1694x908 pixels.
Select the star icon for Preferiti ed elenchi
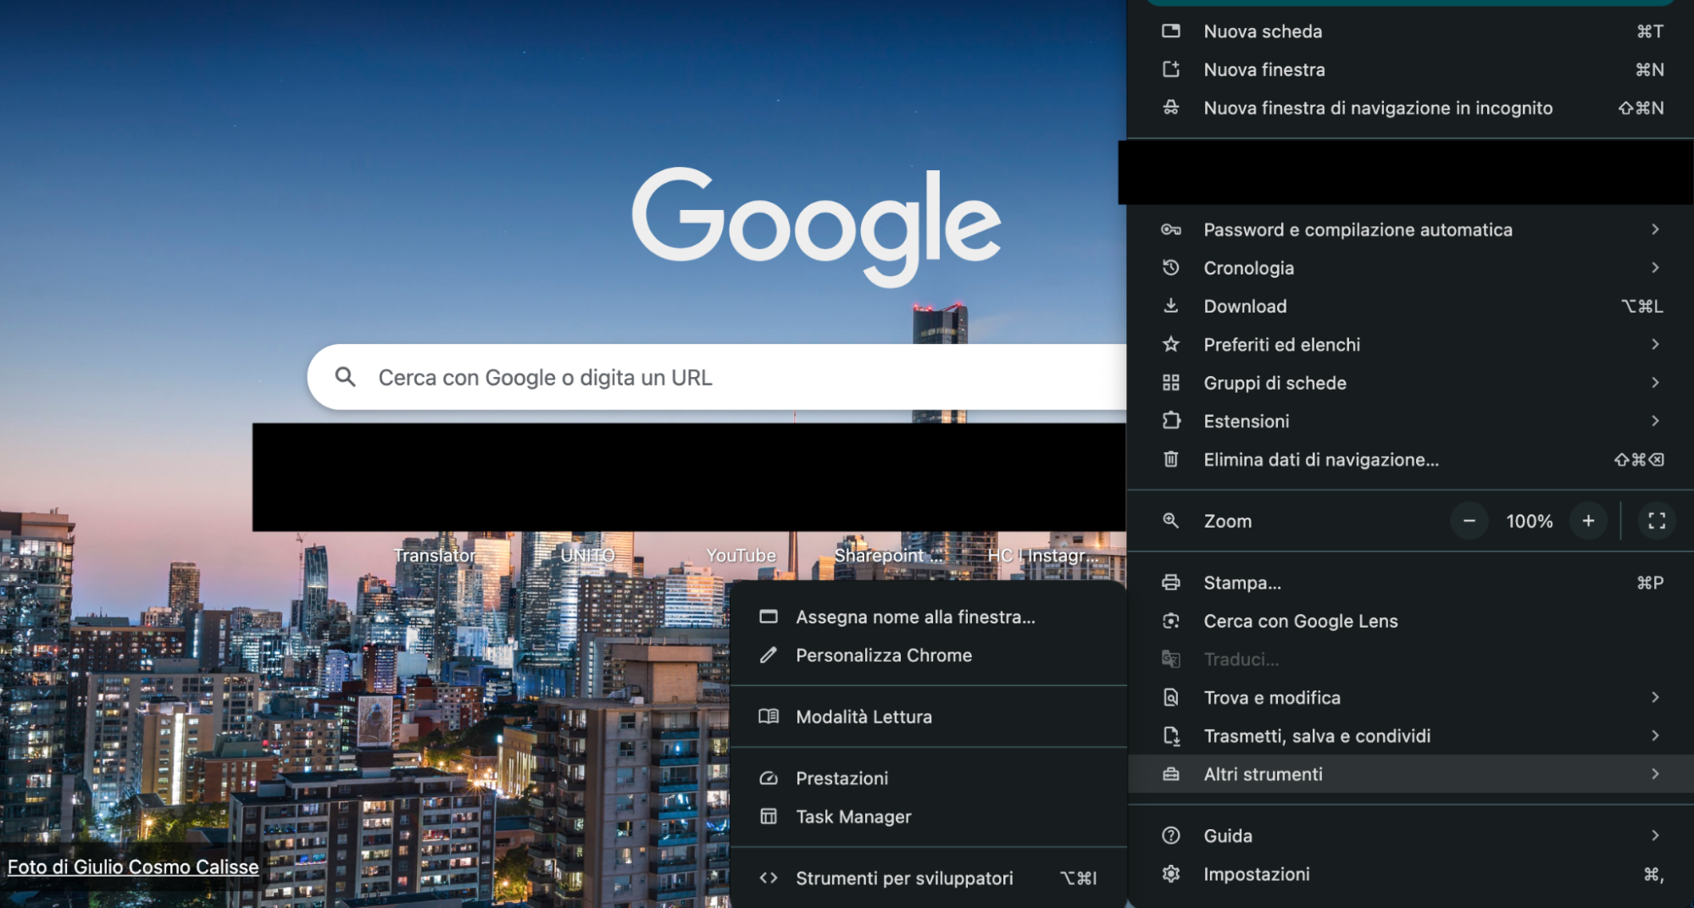(x=1172, y=344)
